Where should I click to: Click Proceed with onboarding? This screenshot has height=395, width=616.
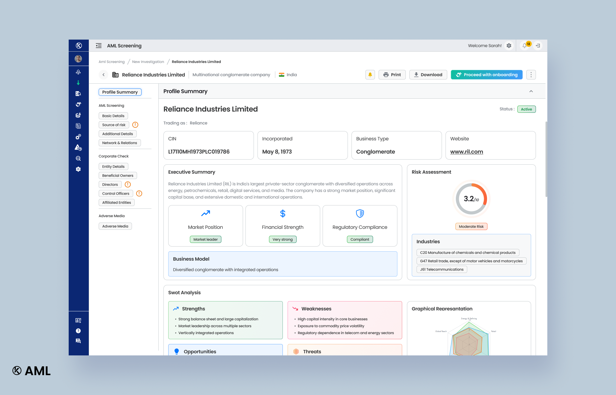click(x=487, y=75)
